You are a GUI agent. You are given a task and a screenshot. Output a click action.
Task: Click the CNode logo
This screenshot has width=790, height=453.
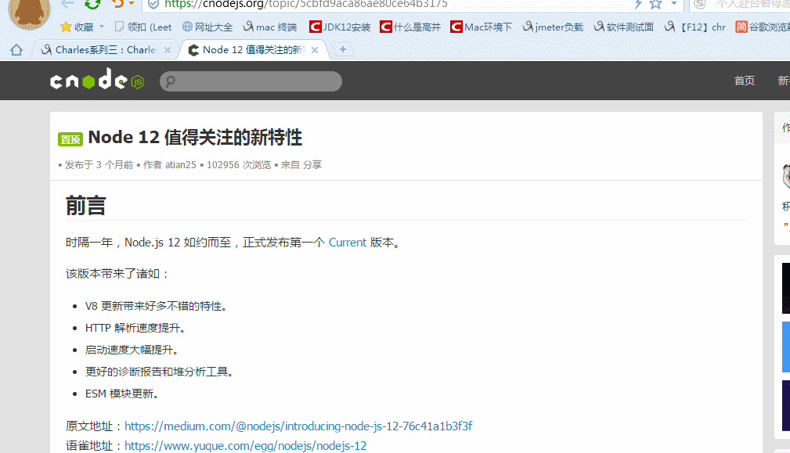[97, 81]
